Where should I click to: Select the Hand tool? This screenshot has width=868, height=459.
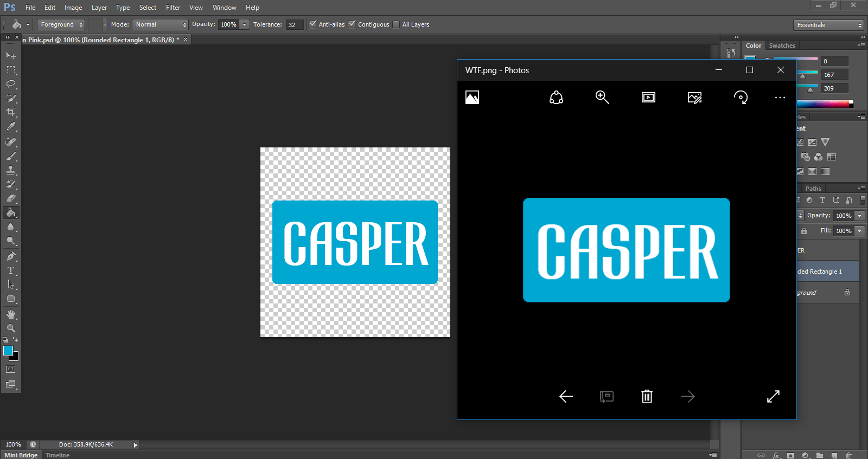(x=11, y=314)
